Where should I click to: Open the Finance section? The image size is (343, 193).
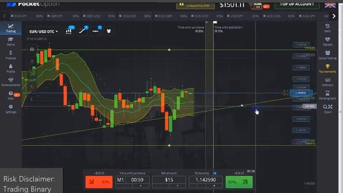pyautogui.click(x=11, y=55)
